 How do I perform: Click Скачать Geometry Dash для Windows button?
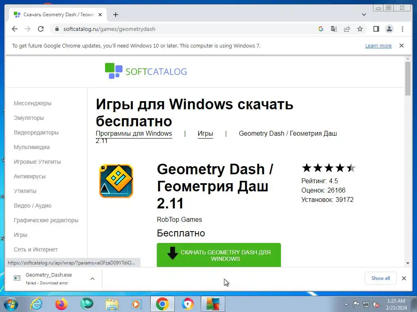click(x=219, y=255)
